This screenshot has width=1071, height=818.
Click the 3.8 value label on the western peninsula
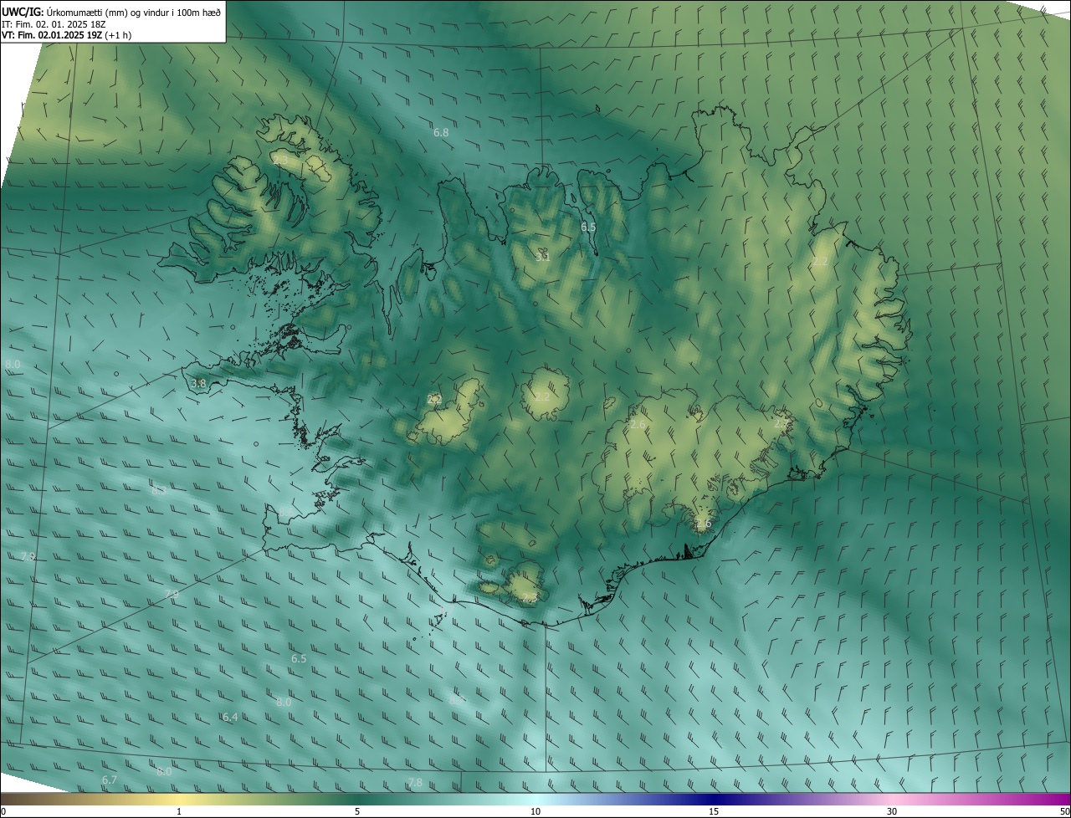pos(198,383)
